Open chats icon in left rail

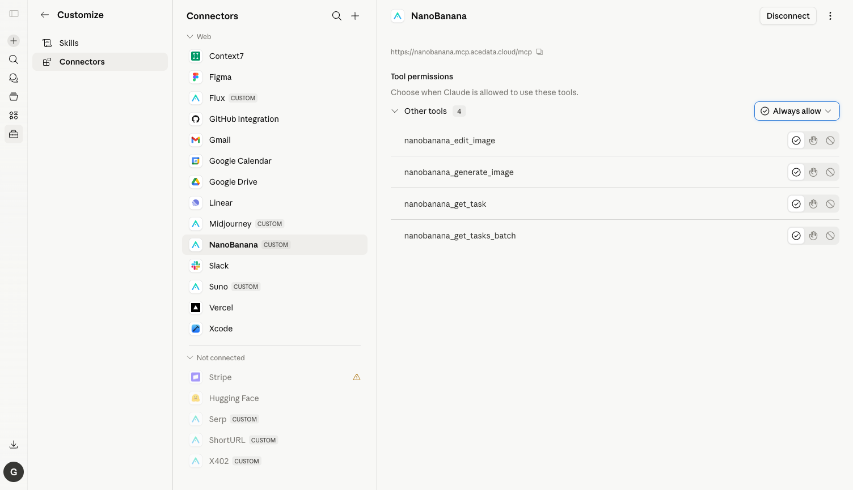(x=14, y=78)
